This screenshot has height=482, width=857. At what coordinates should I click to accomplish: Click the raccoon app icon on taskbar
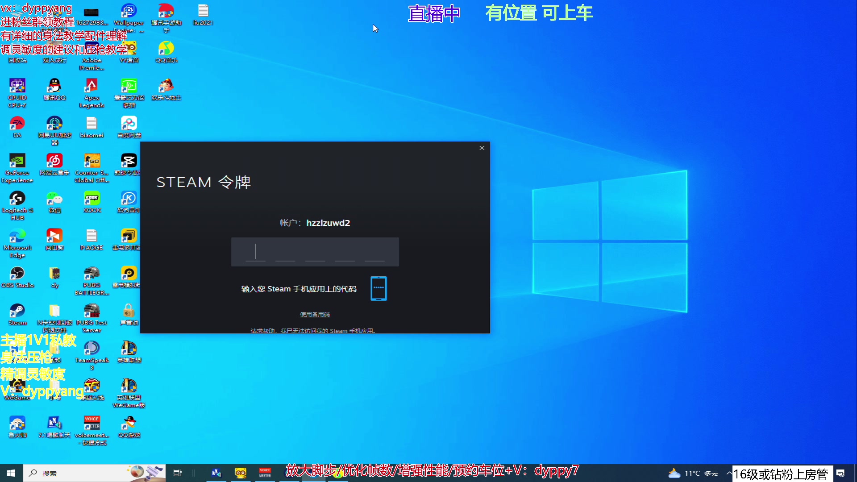click(x=241, y=473)
